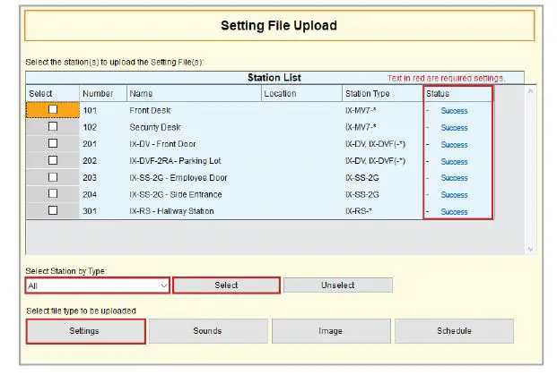Screen dimensions: 557x383
Task: Click the name Security Desk
Action: point(155,127)
